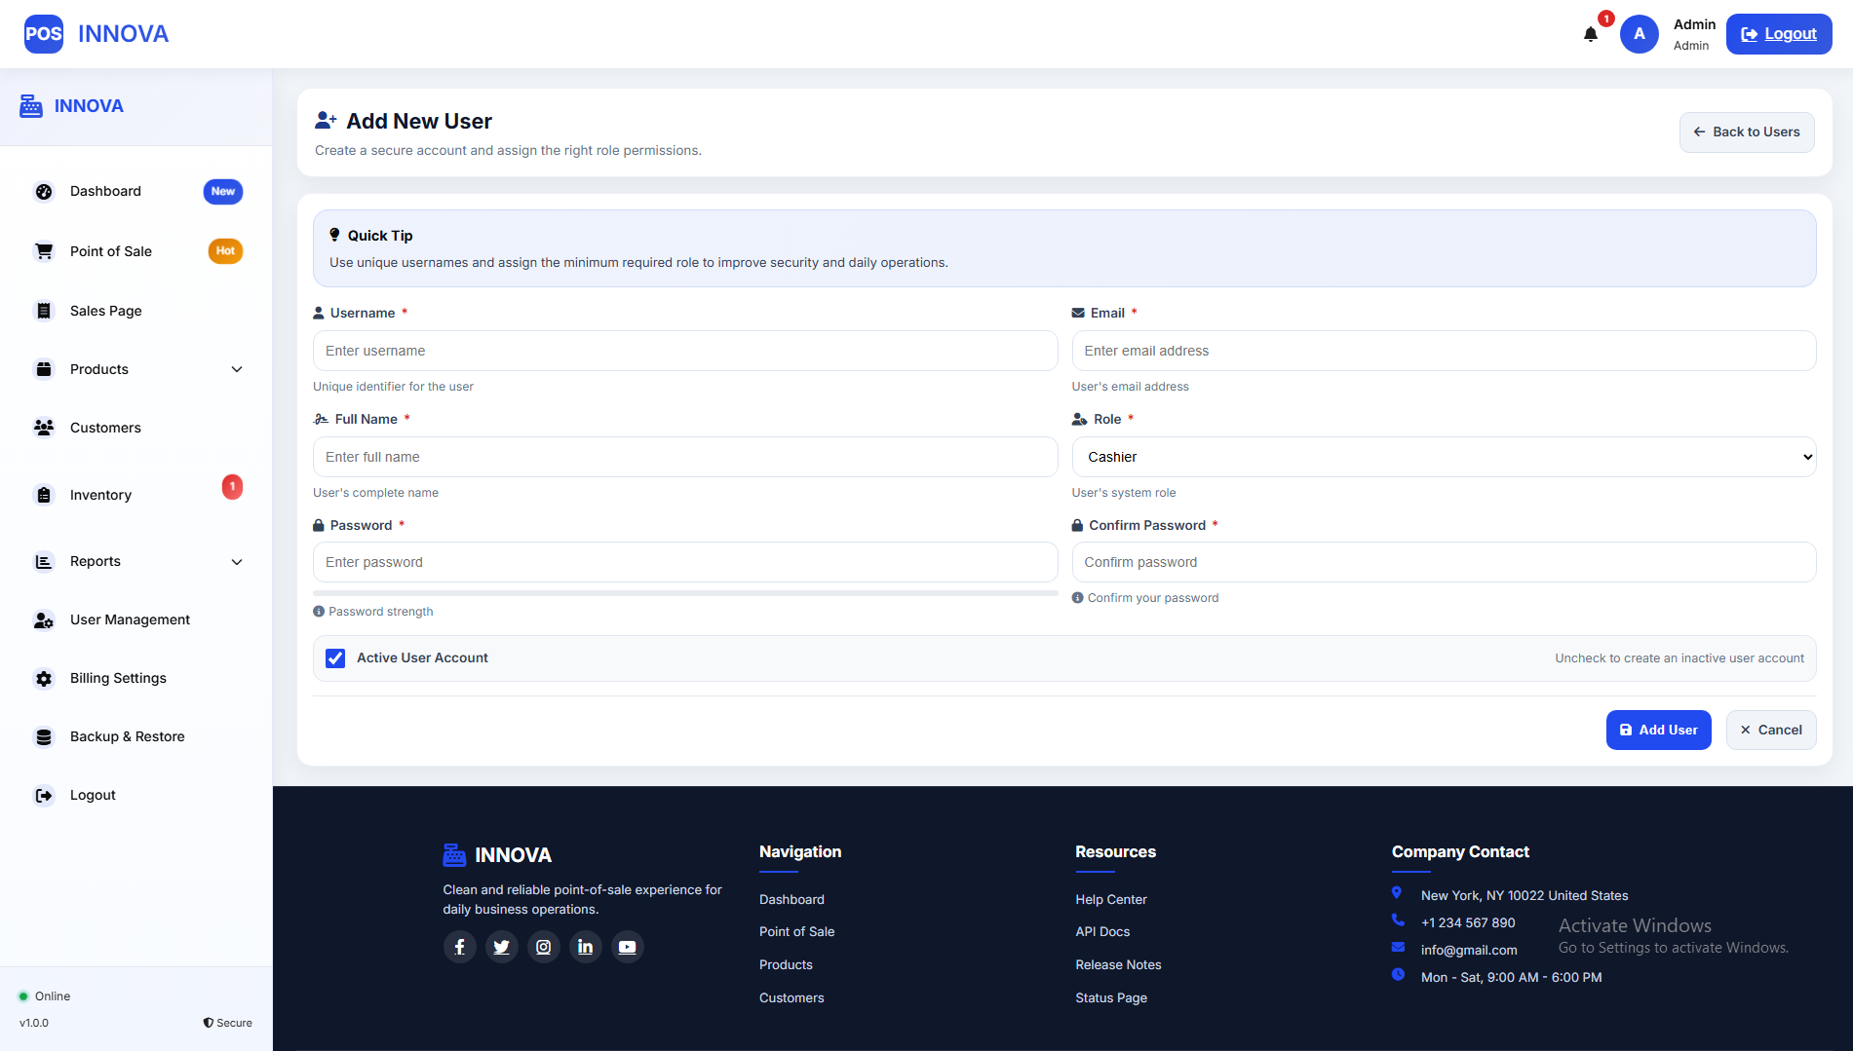Click the notification bell icon

click(x=1591, y=35)
